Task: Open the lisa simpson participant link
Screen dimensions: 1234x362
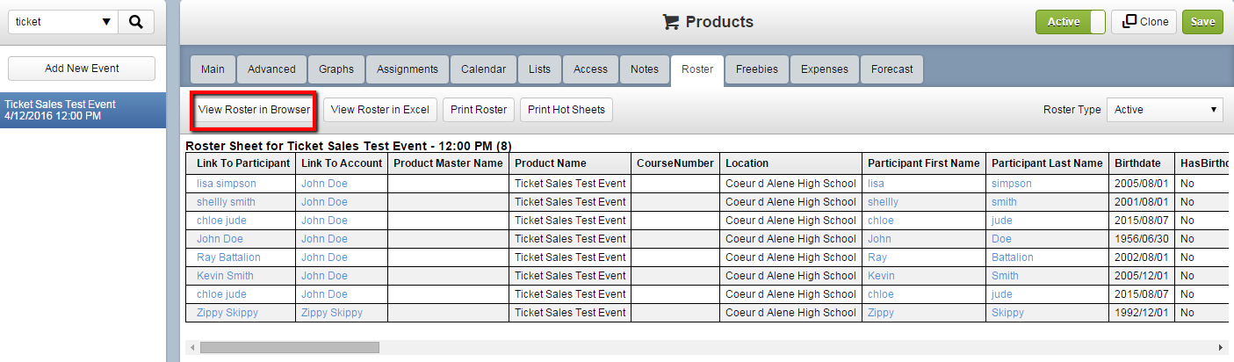Action: click(x=227, y=184)
